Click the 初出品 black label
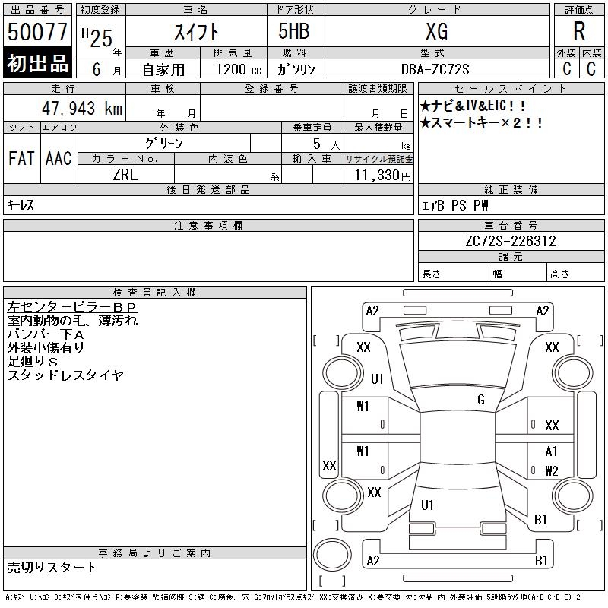Screen dimensions: 608x608 (x=37, y=63)
